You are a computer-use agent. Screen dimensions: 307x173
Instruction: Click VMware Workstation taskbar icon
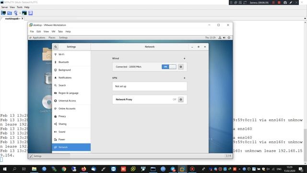click(182, 169)
